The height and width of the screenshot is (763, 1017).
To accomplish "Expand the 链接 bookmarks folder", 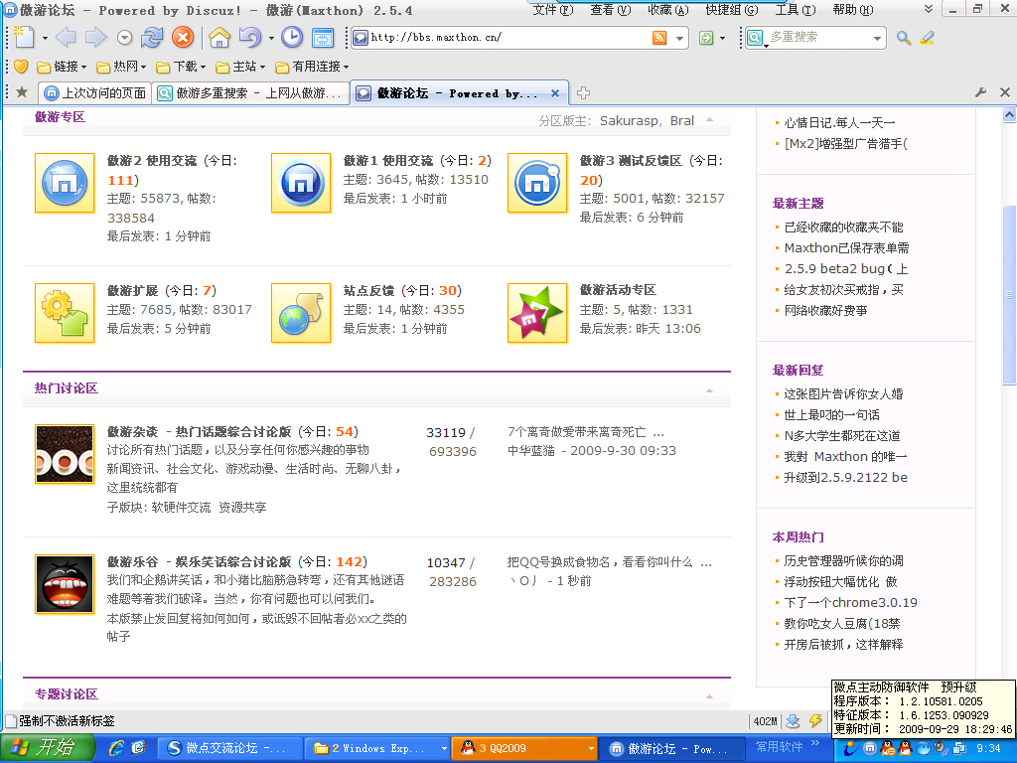I will tap(63, 67).
